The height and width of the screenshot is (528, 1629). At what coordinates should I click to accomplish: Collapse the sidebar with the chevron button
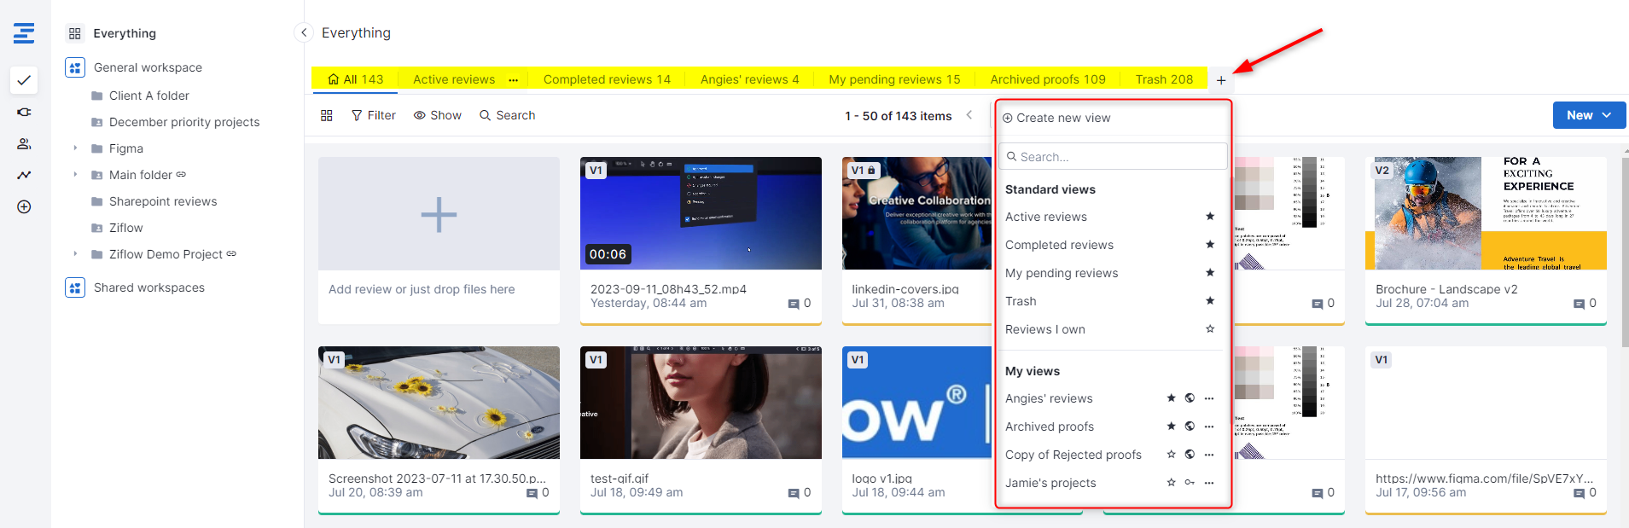304,32
